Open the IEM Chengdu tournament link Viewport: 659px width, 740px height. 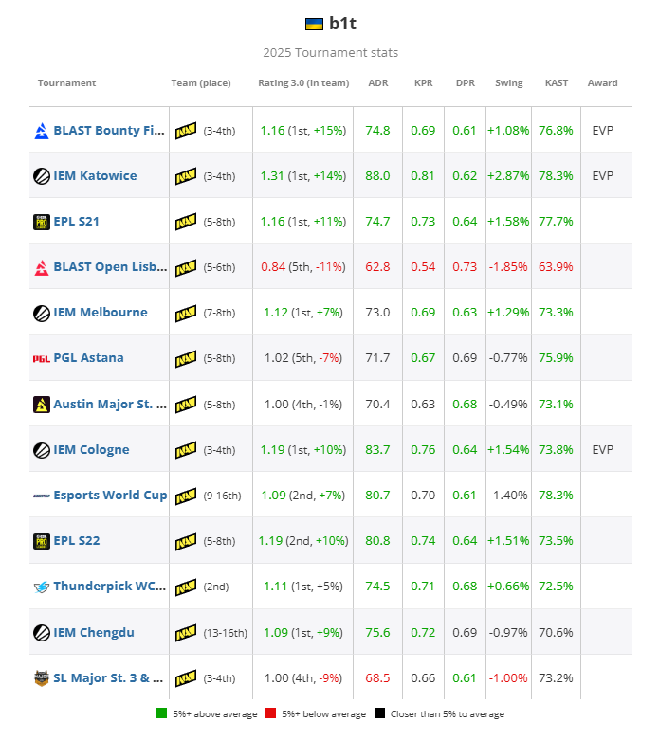coord(94,632)
